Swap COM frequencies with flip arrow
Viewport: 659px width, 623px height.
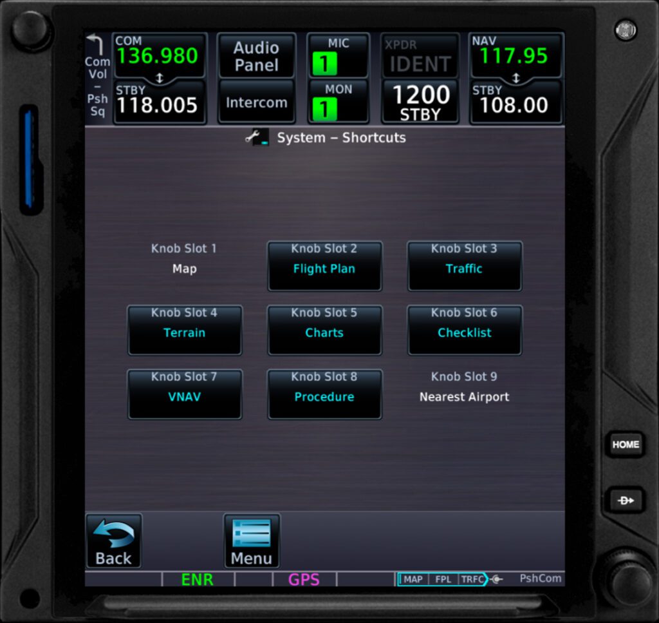coord(160,78)
